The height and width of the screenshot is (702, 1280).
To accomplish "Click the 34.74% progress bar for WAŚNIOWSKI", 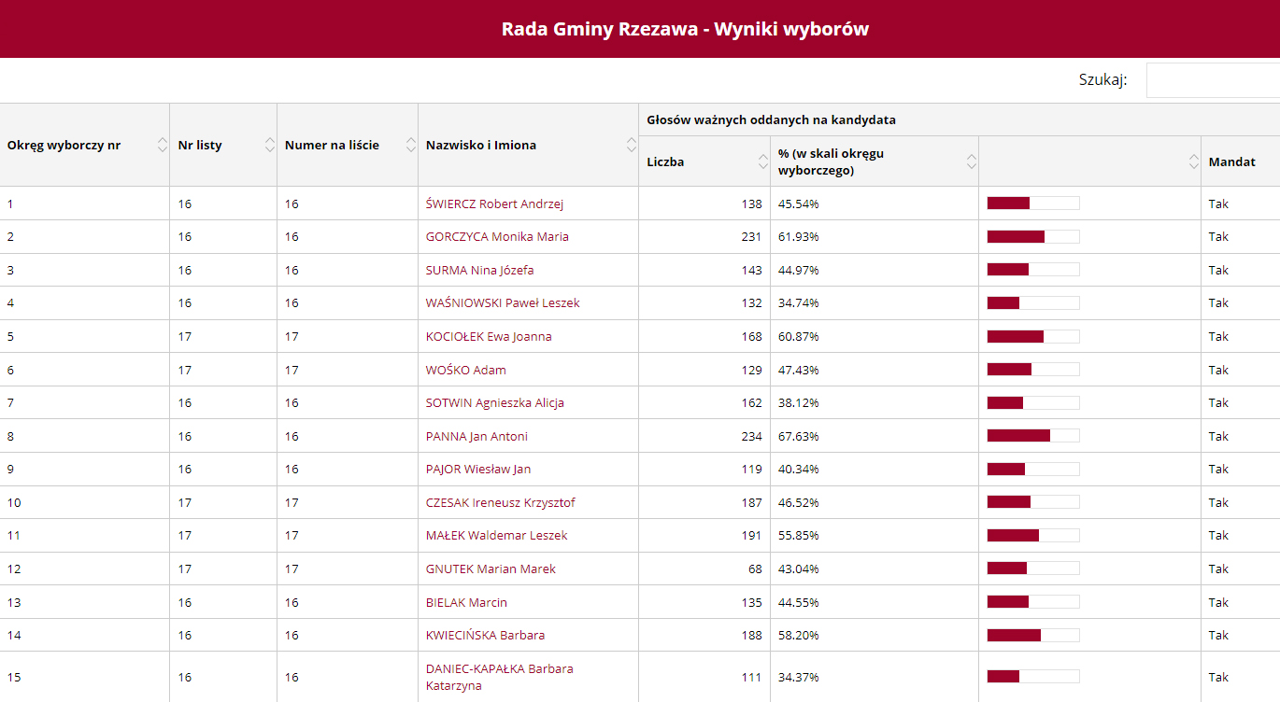I will tap(1032, 302).
